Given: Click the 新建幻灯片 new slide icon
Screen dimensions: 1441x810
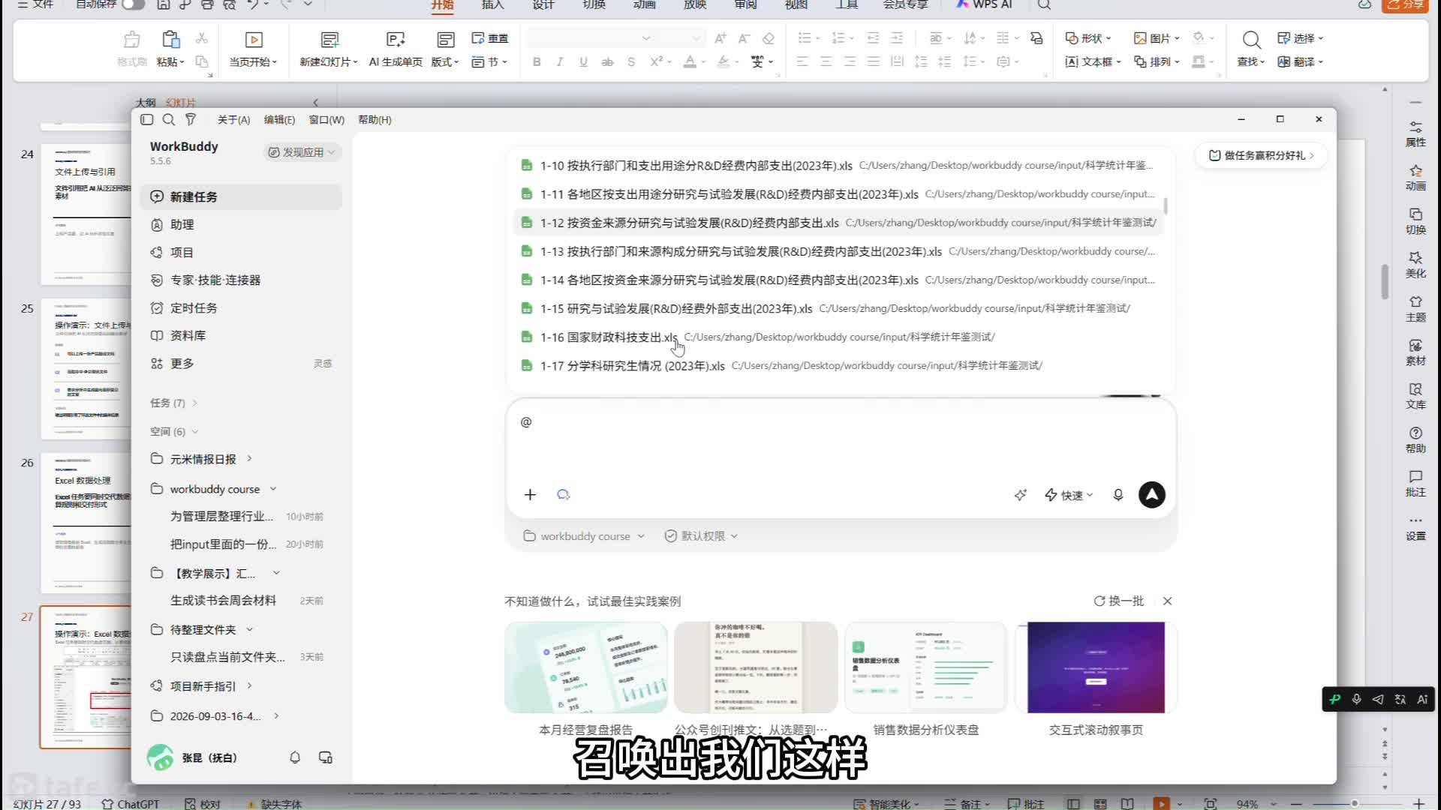Looking at the screenshot, I should point(329,39).
